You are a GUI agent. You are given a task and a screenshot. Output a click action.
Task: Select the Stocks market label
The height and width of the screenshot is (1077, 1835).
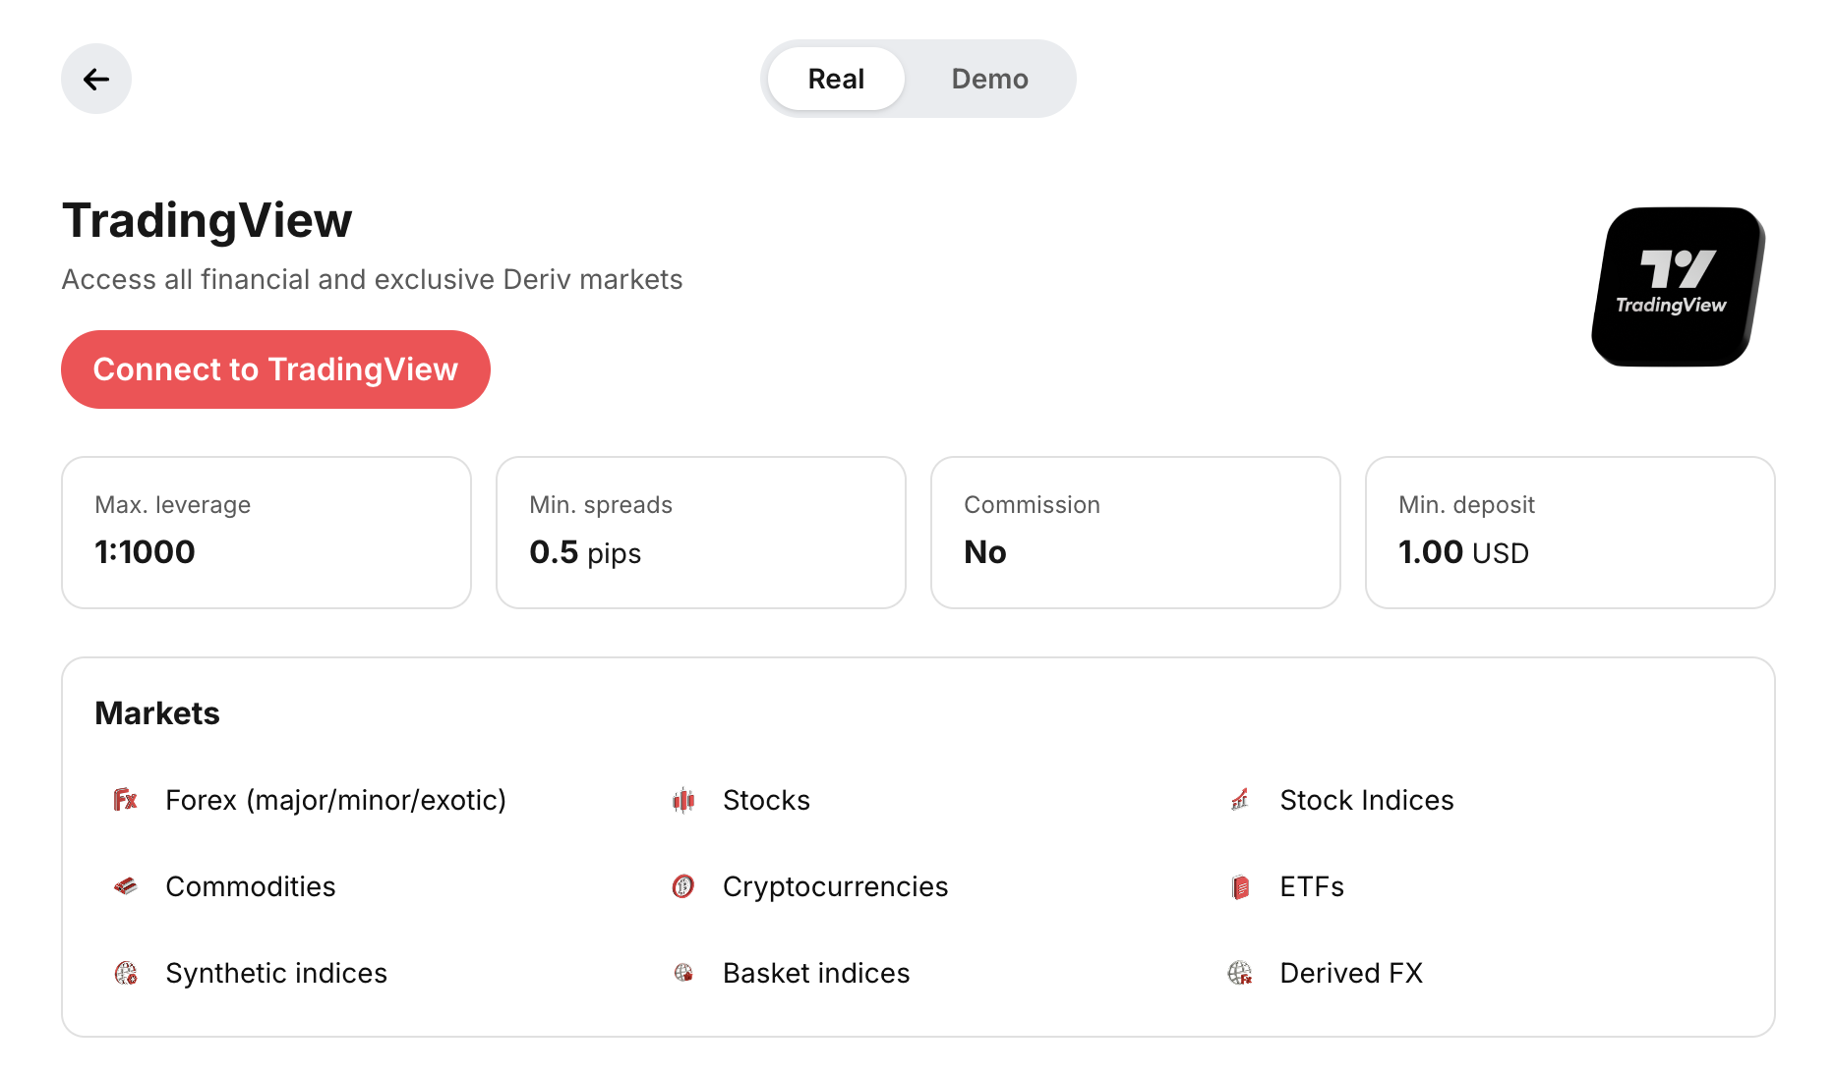coord(766,800)
